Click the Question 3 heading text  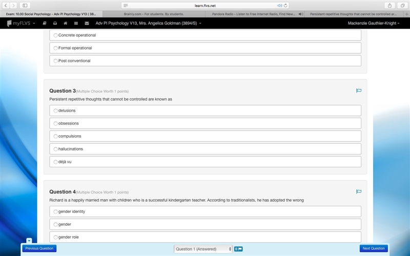coord(63,91)
